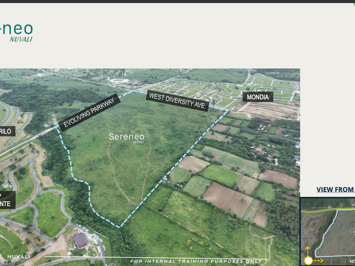Image resolution: width=355 pixels, height=266 pixels.
Task: Open the key map thumbnail
Action: tap(328, 232)
